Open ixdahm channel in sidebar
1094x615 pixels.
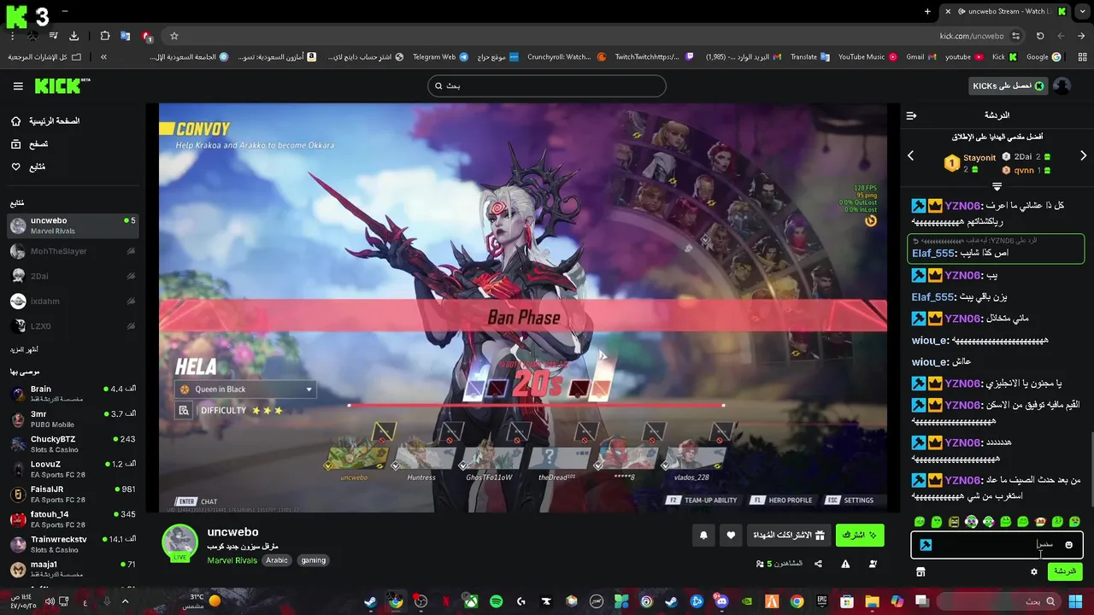73,301
